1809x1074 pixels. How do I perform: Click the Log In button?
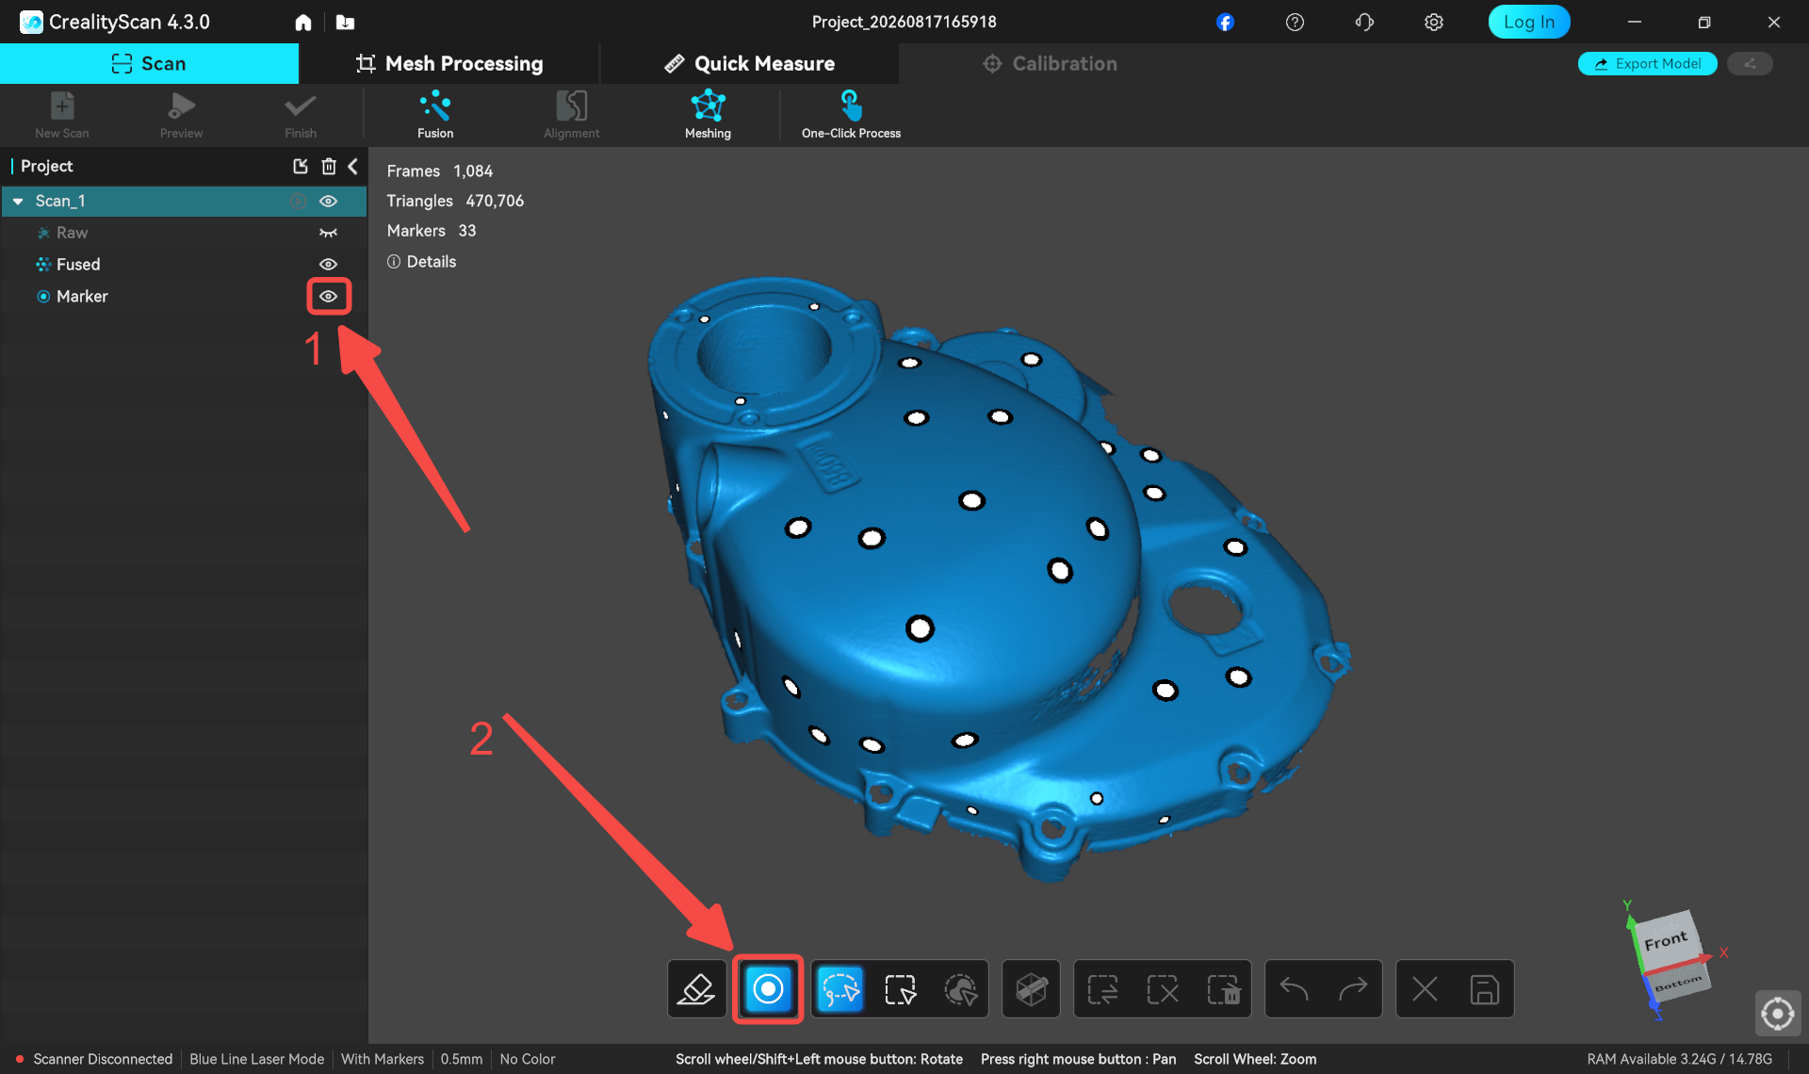[x=1528, y=22]
